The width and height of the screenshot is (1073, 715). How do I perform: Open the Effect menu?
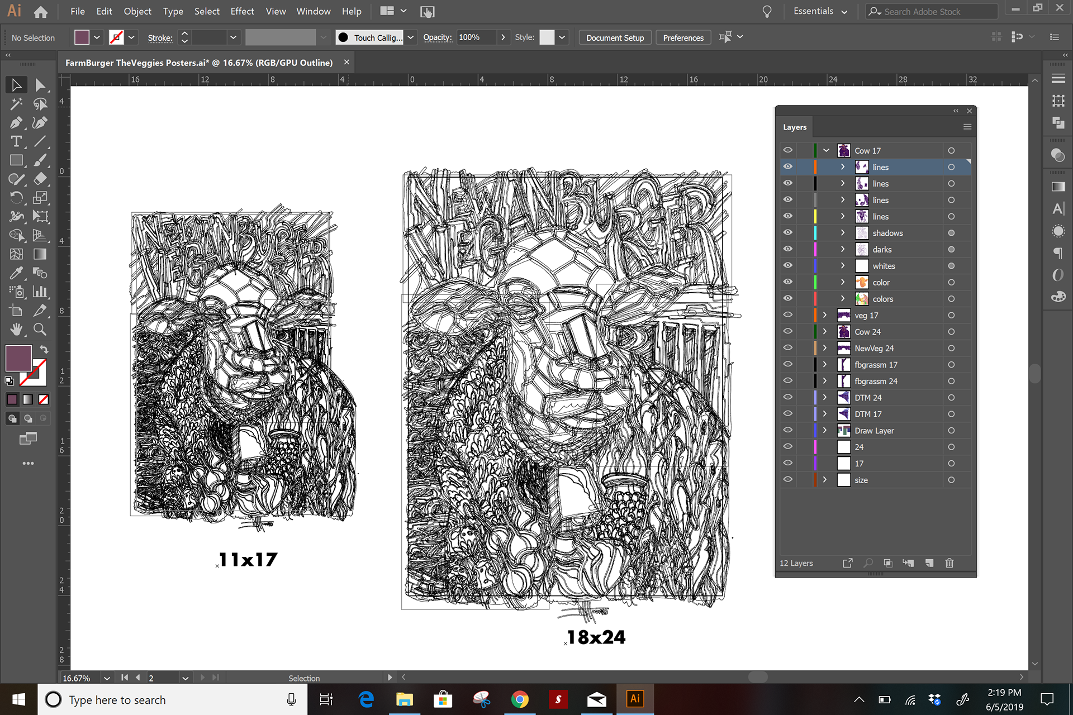(242, 11)
